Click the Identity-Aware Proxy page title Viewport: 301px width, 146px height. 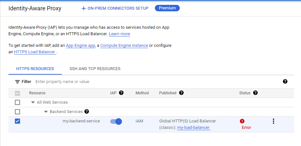(x=35, y=8)
